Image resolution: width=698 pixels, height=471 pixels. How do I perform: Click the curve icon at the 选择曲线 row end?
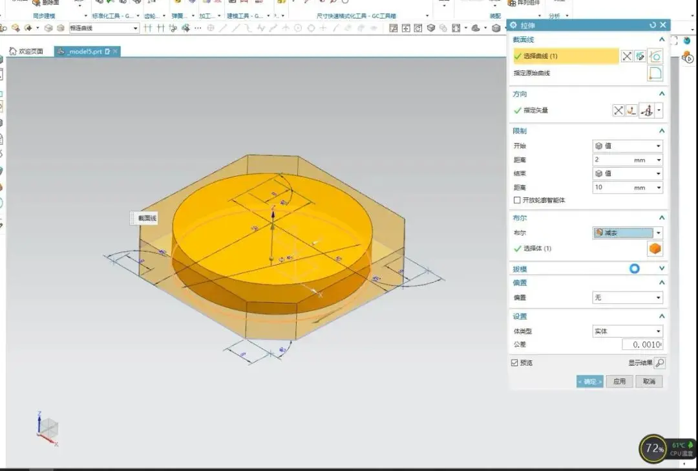pos(655,56)
